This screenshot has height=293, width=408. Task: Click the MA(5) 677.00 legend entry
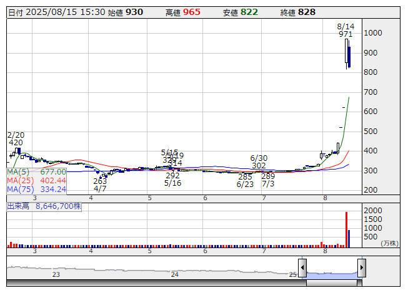pos(36,172)
